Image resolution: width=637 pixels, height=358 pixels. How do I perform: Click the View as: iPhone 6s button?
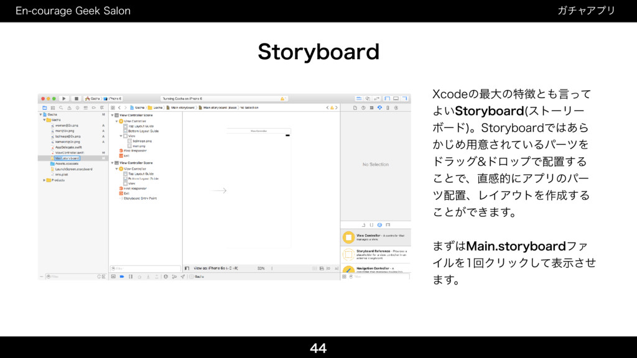click(x=216, y=268)
